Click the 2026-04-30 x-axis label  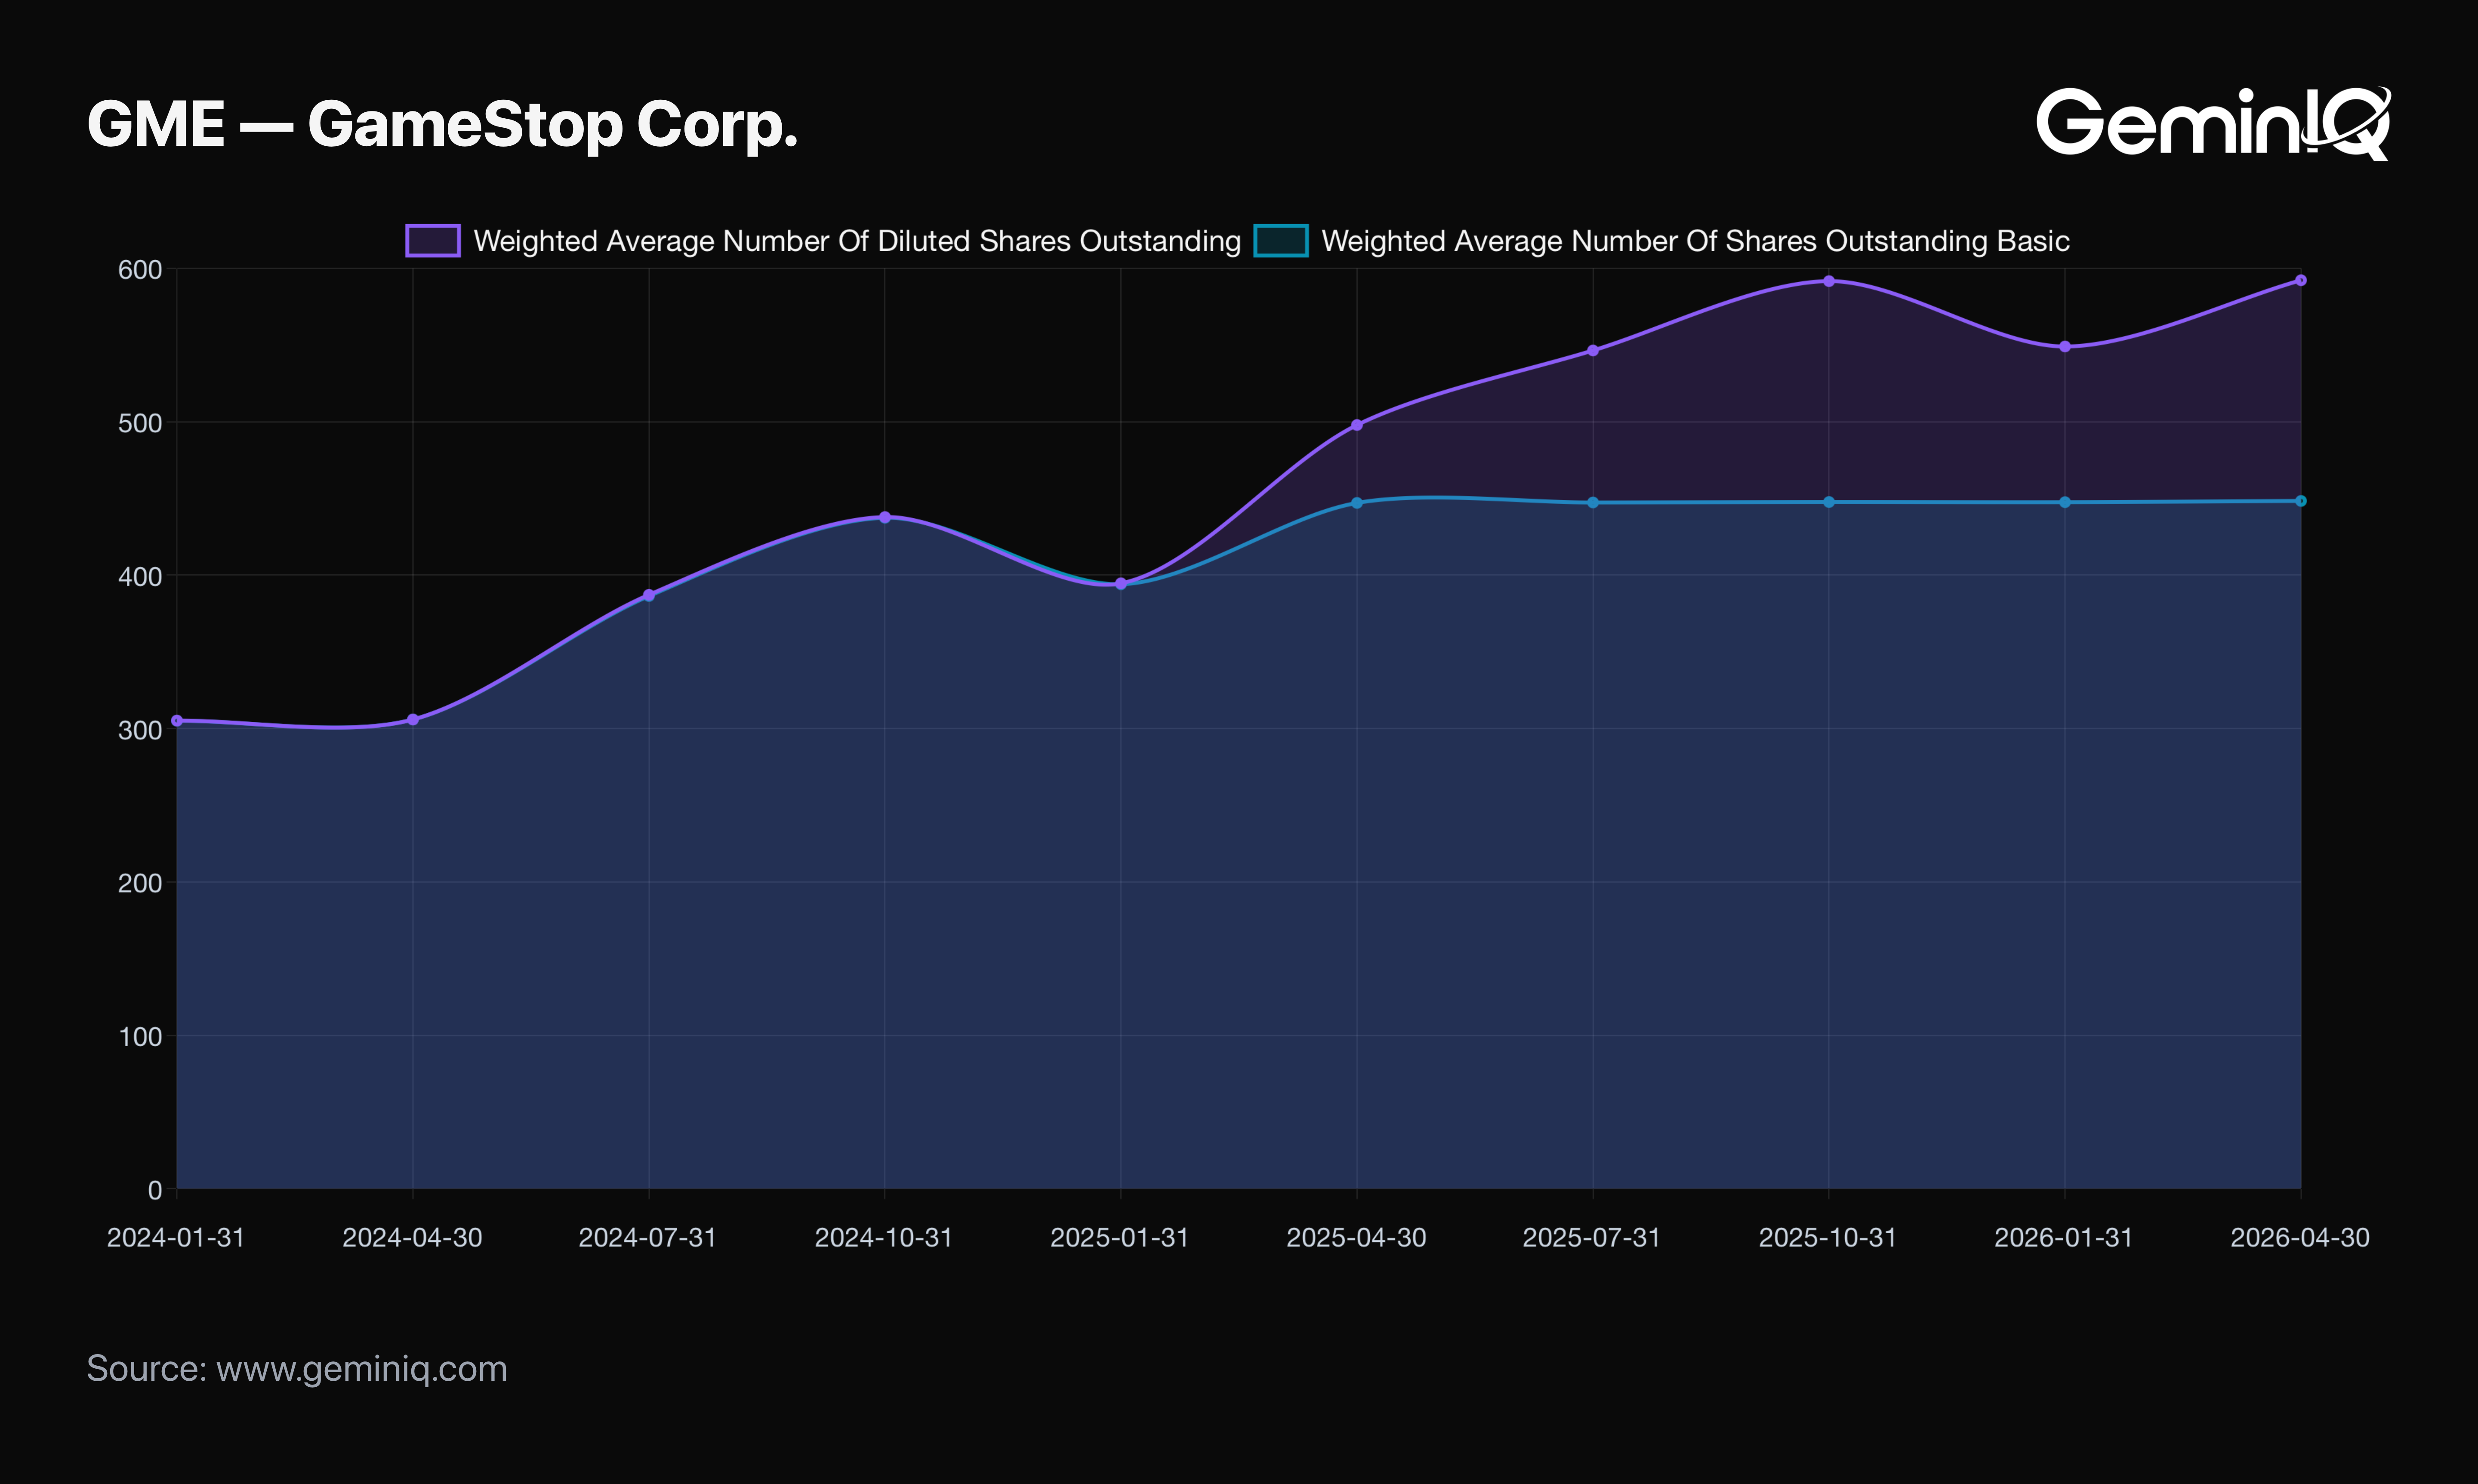(x=2300, y=1238)
